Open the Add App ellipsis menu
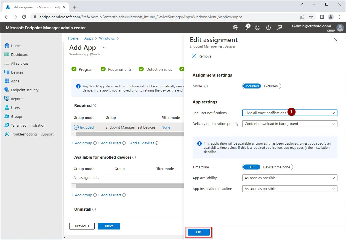 pos(105,48)
